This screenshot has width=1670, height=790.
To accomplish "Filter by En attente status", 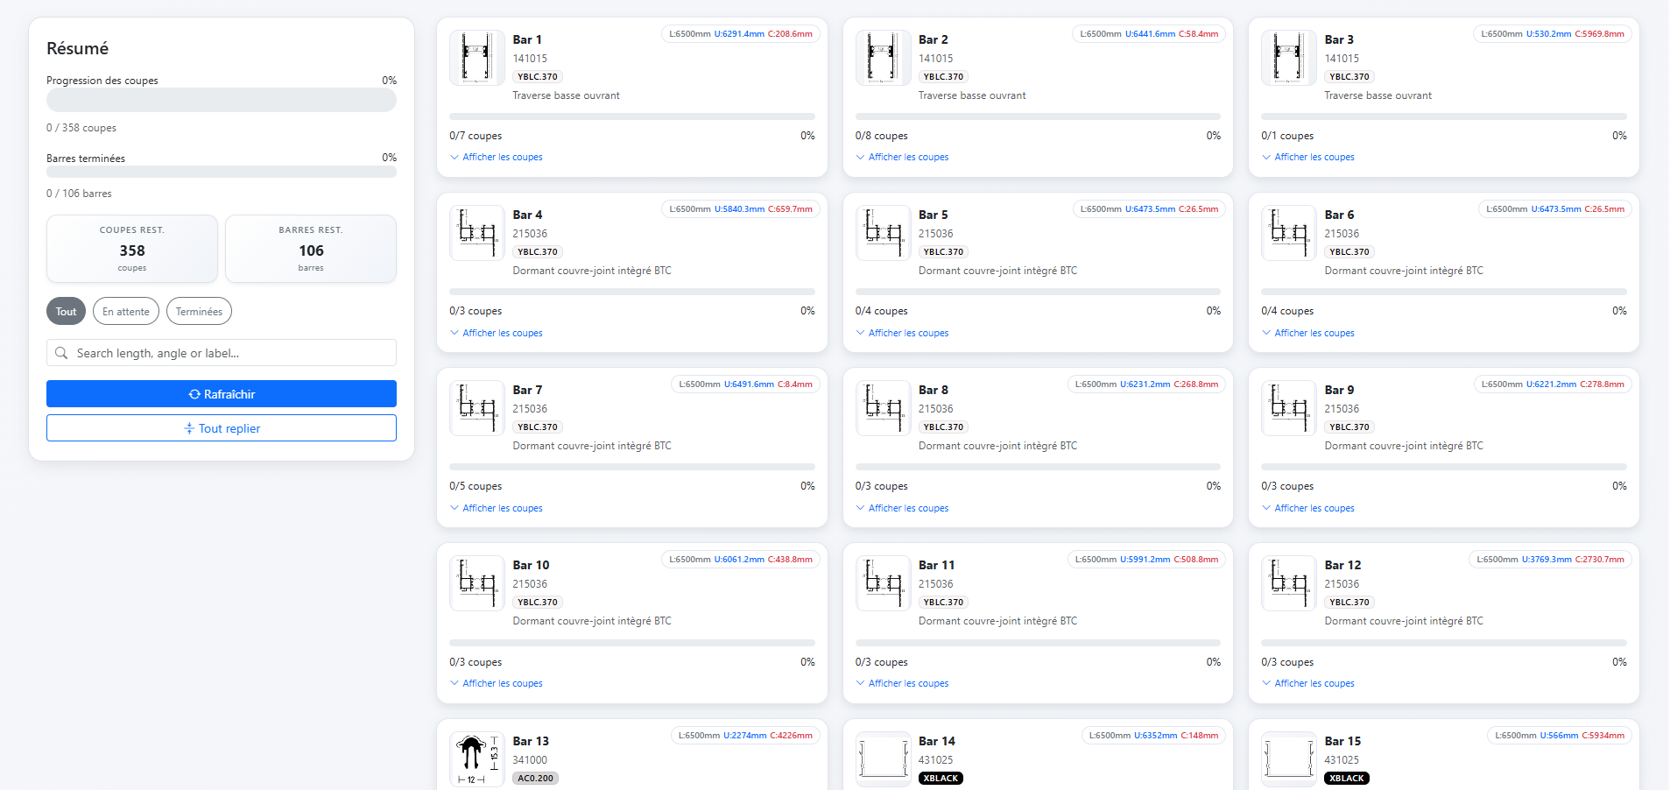I will [126, 312].
